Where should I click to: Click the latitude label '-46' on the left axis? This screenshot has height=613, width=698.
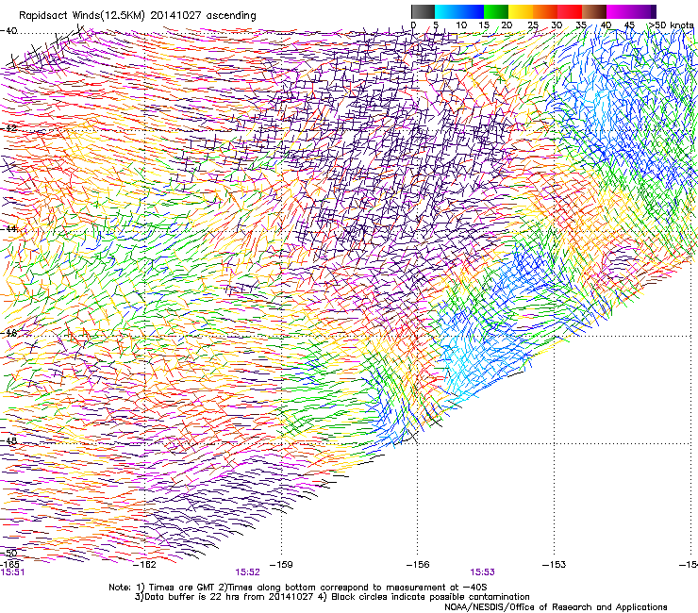(x=8, y=333)
